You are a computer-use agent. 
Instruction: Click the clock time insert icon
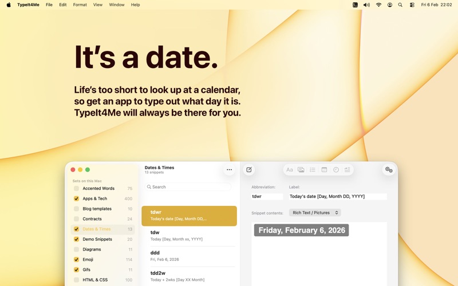pos(336,170)
